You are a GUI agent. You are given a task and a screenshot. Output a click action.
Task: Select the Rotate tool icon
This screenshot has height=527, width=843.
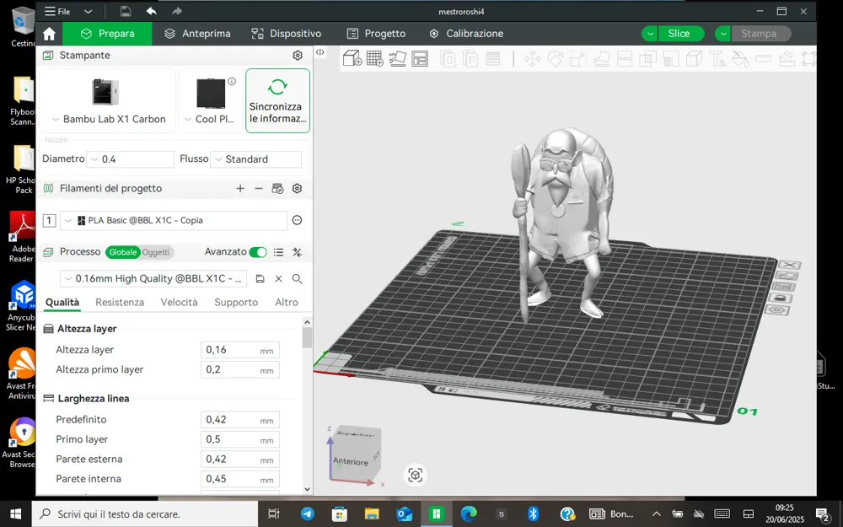(x=556, y=58)
